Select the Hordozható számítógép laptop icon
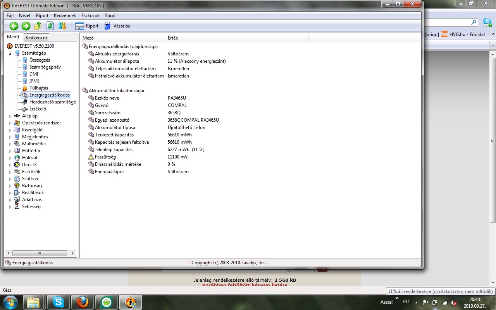Screen dimensions: 496x310 coord(25,102)
